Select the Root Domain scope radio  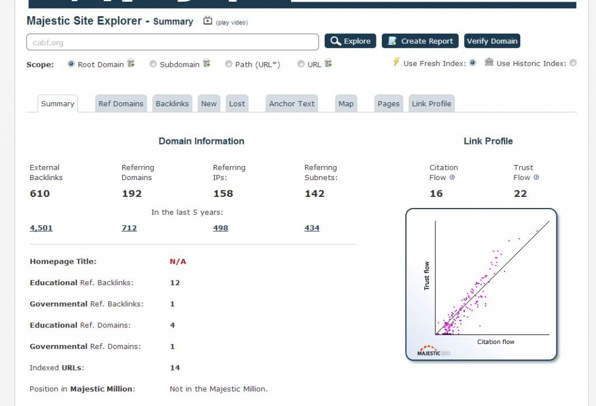pos(71,64)
